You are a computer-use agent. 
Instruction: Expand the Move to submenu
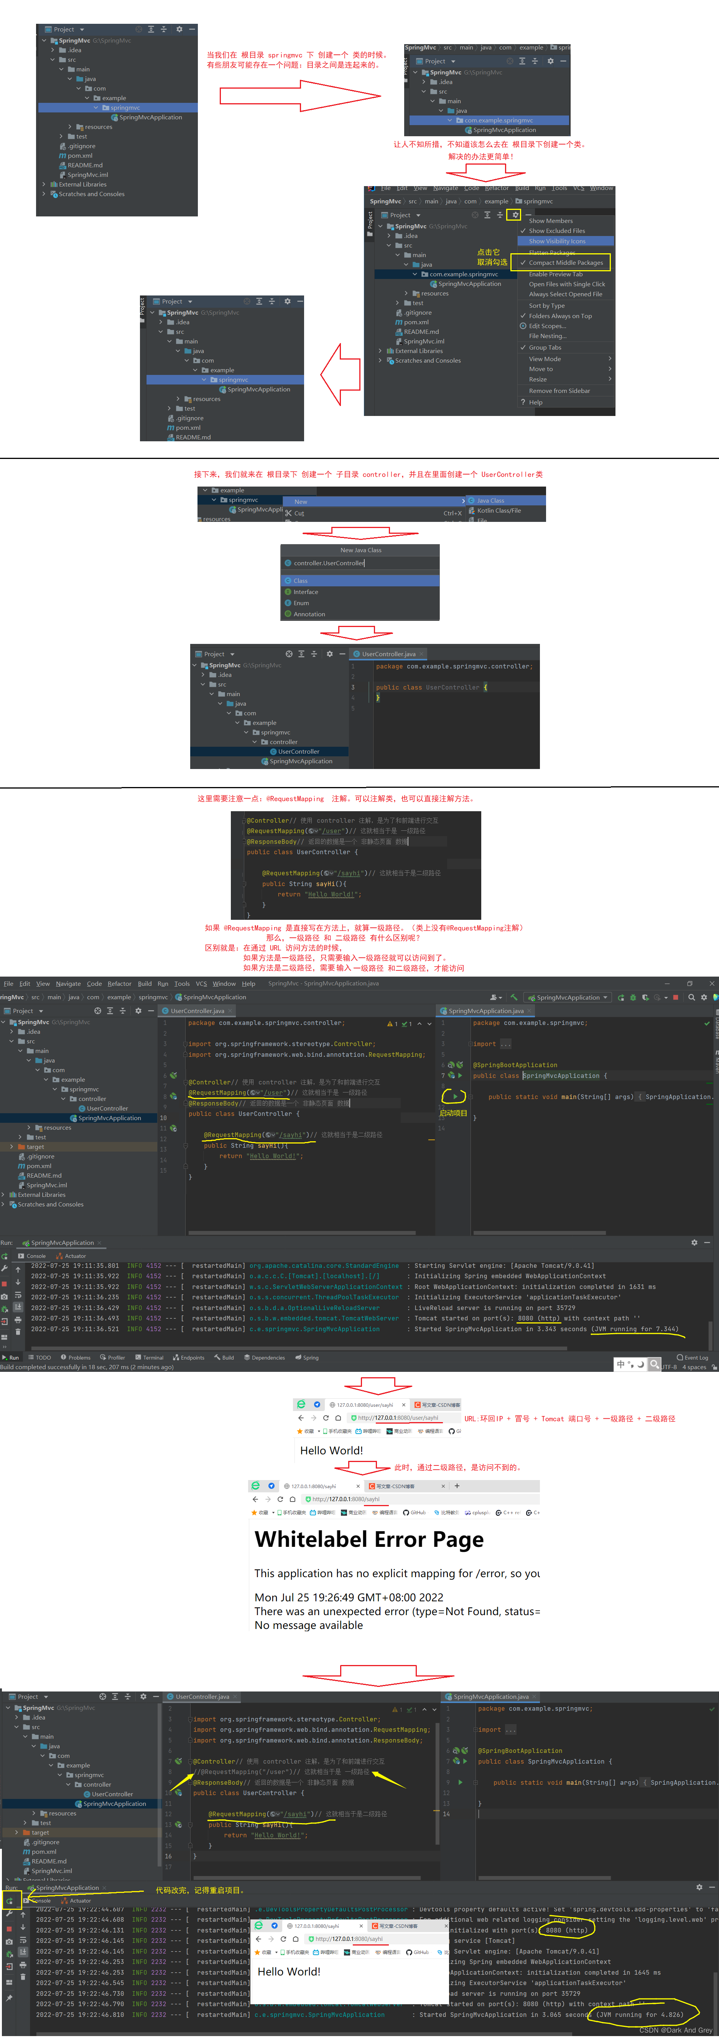tap(566, 370)
